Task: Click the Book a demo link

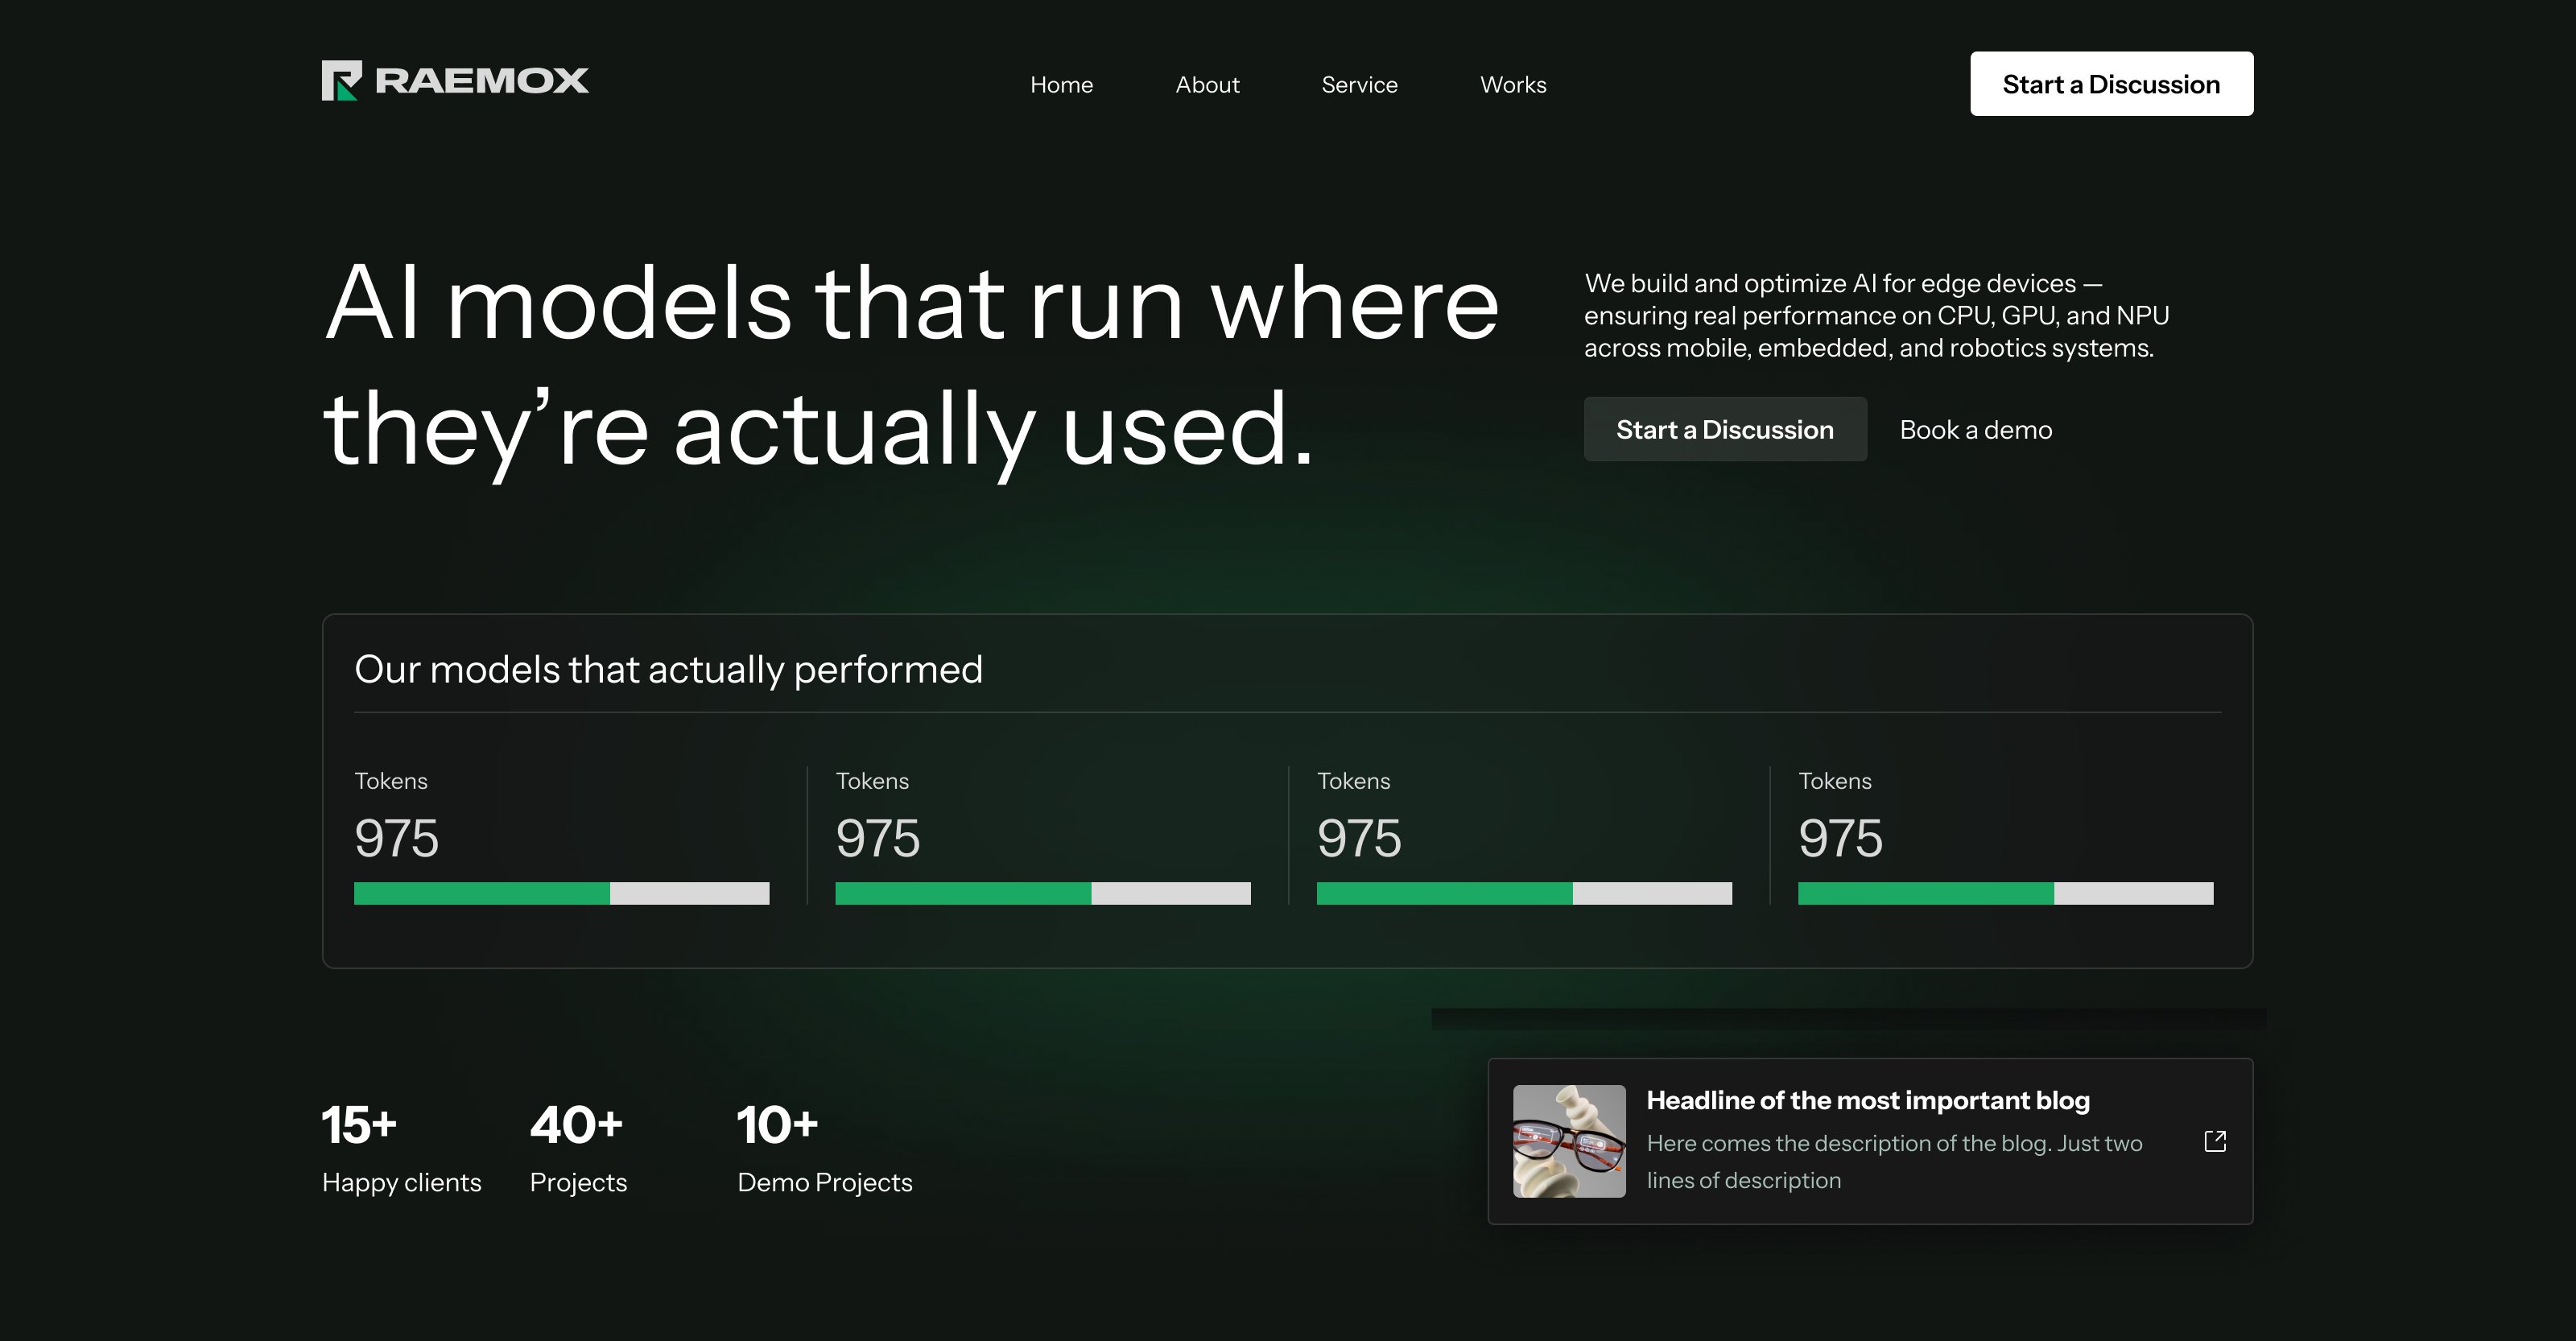Action: 1975,429
